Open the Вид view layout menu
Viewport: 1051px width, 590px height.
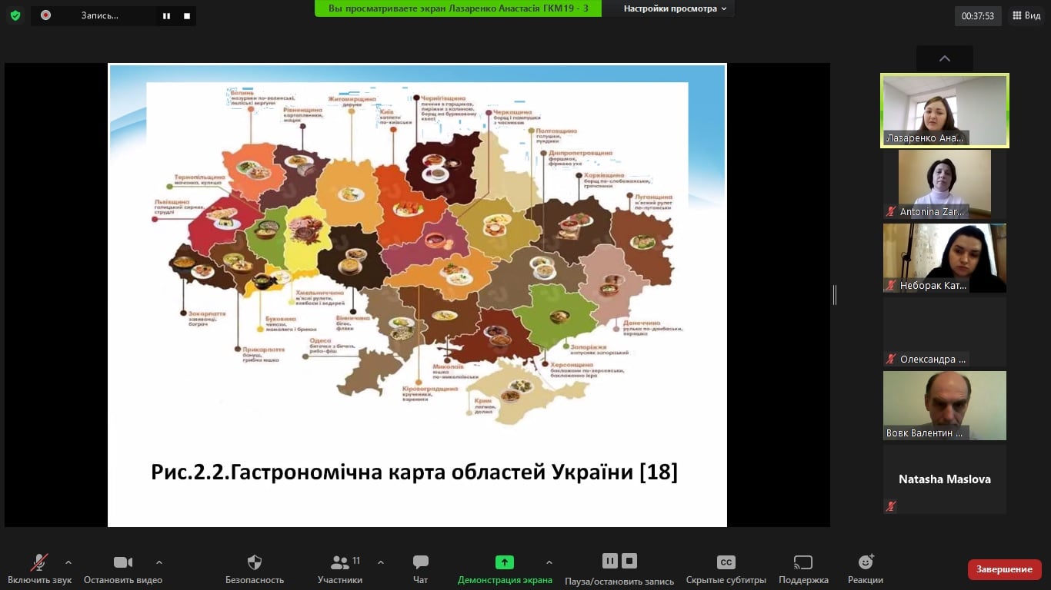click(1026, 15)
